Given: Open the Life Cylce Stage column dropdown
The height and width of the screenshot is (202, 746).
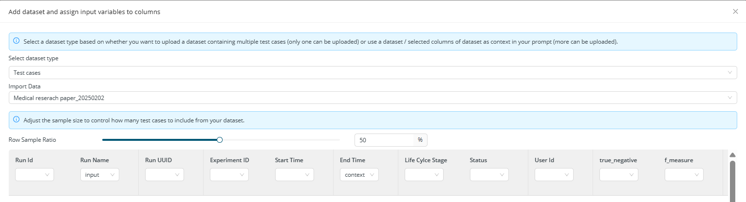Looking at the screenshot, I should tap(424, 175).
